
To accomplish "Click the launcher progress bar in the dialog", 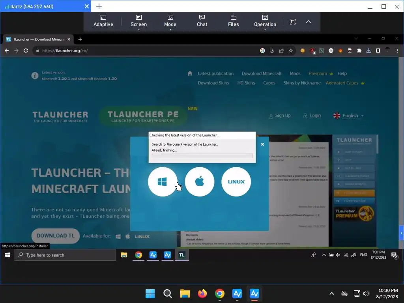I will (x=202, y=156).
